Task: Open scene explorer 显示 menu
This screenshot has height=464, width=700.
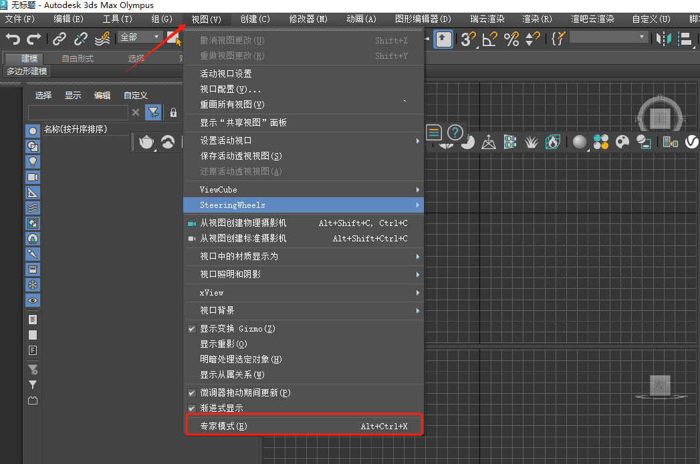Action: pyautogui.click(x=73, y=95)
